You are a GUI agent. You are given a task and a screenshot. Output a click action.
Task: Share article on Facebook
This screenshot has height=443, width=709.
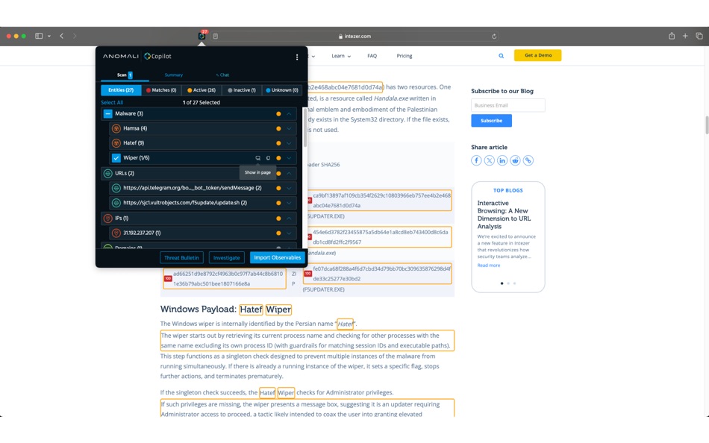(476, 160)
